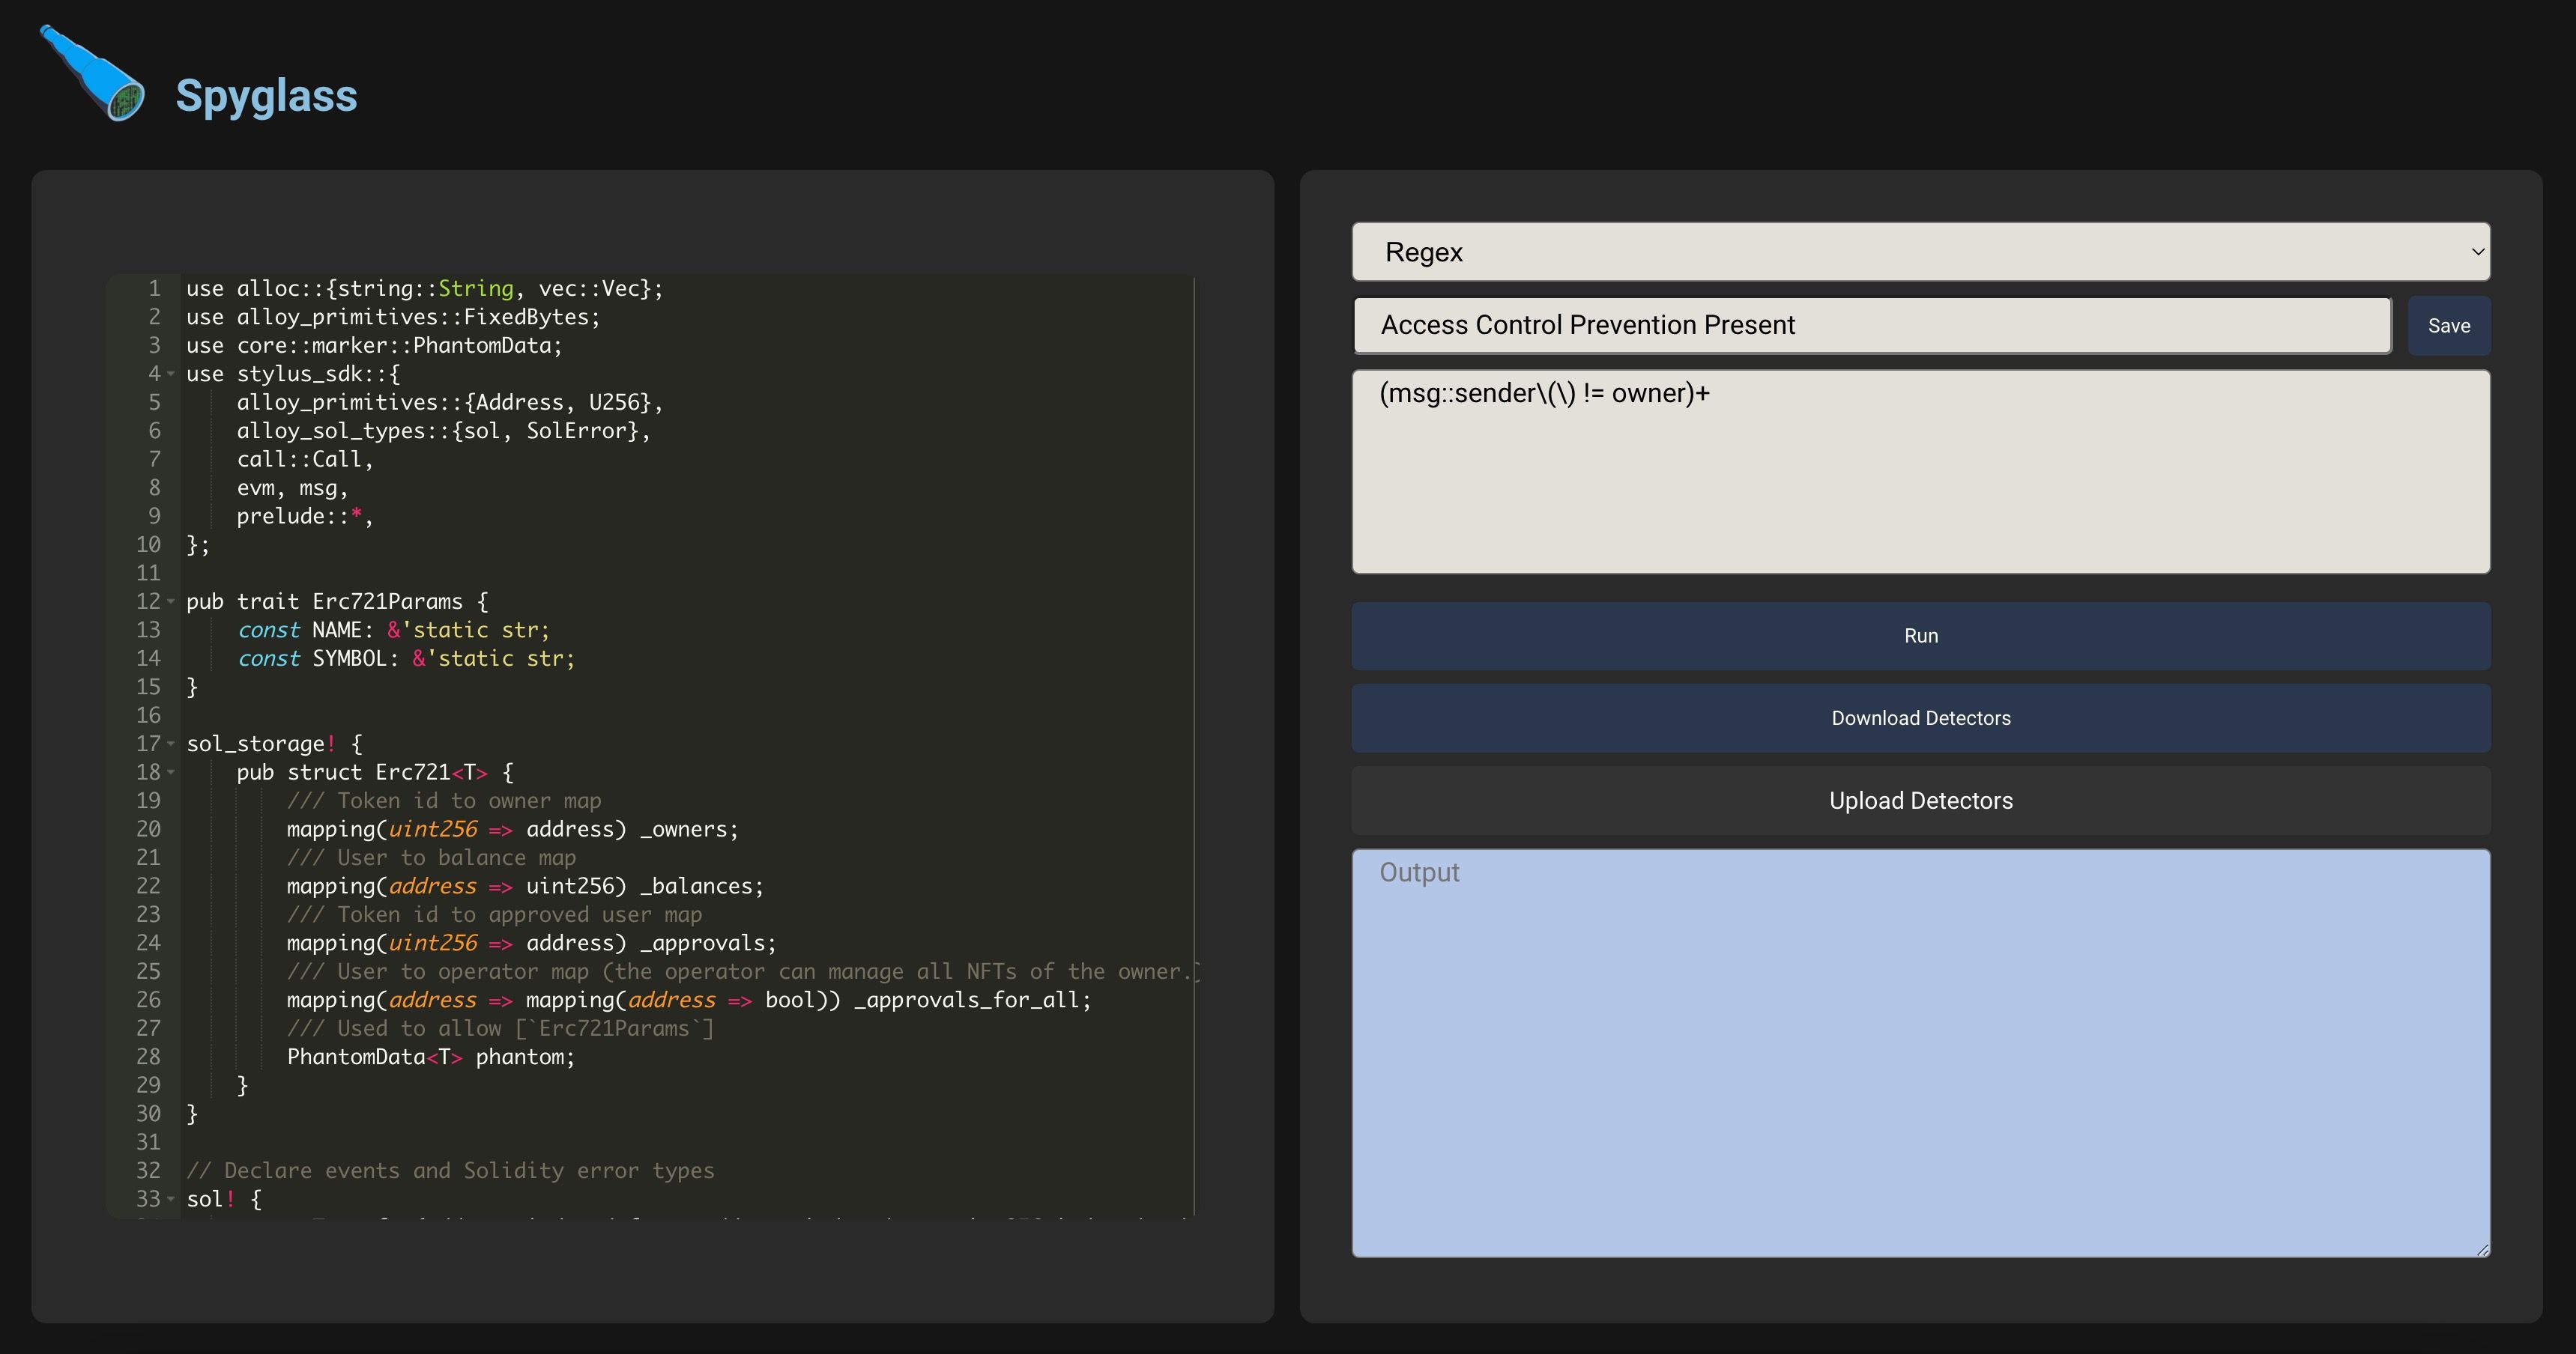Click the 'call::Call,' code line
The width and height of the screenshot is (2576, 1354).
(x=305, y=460)
